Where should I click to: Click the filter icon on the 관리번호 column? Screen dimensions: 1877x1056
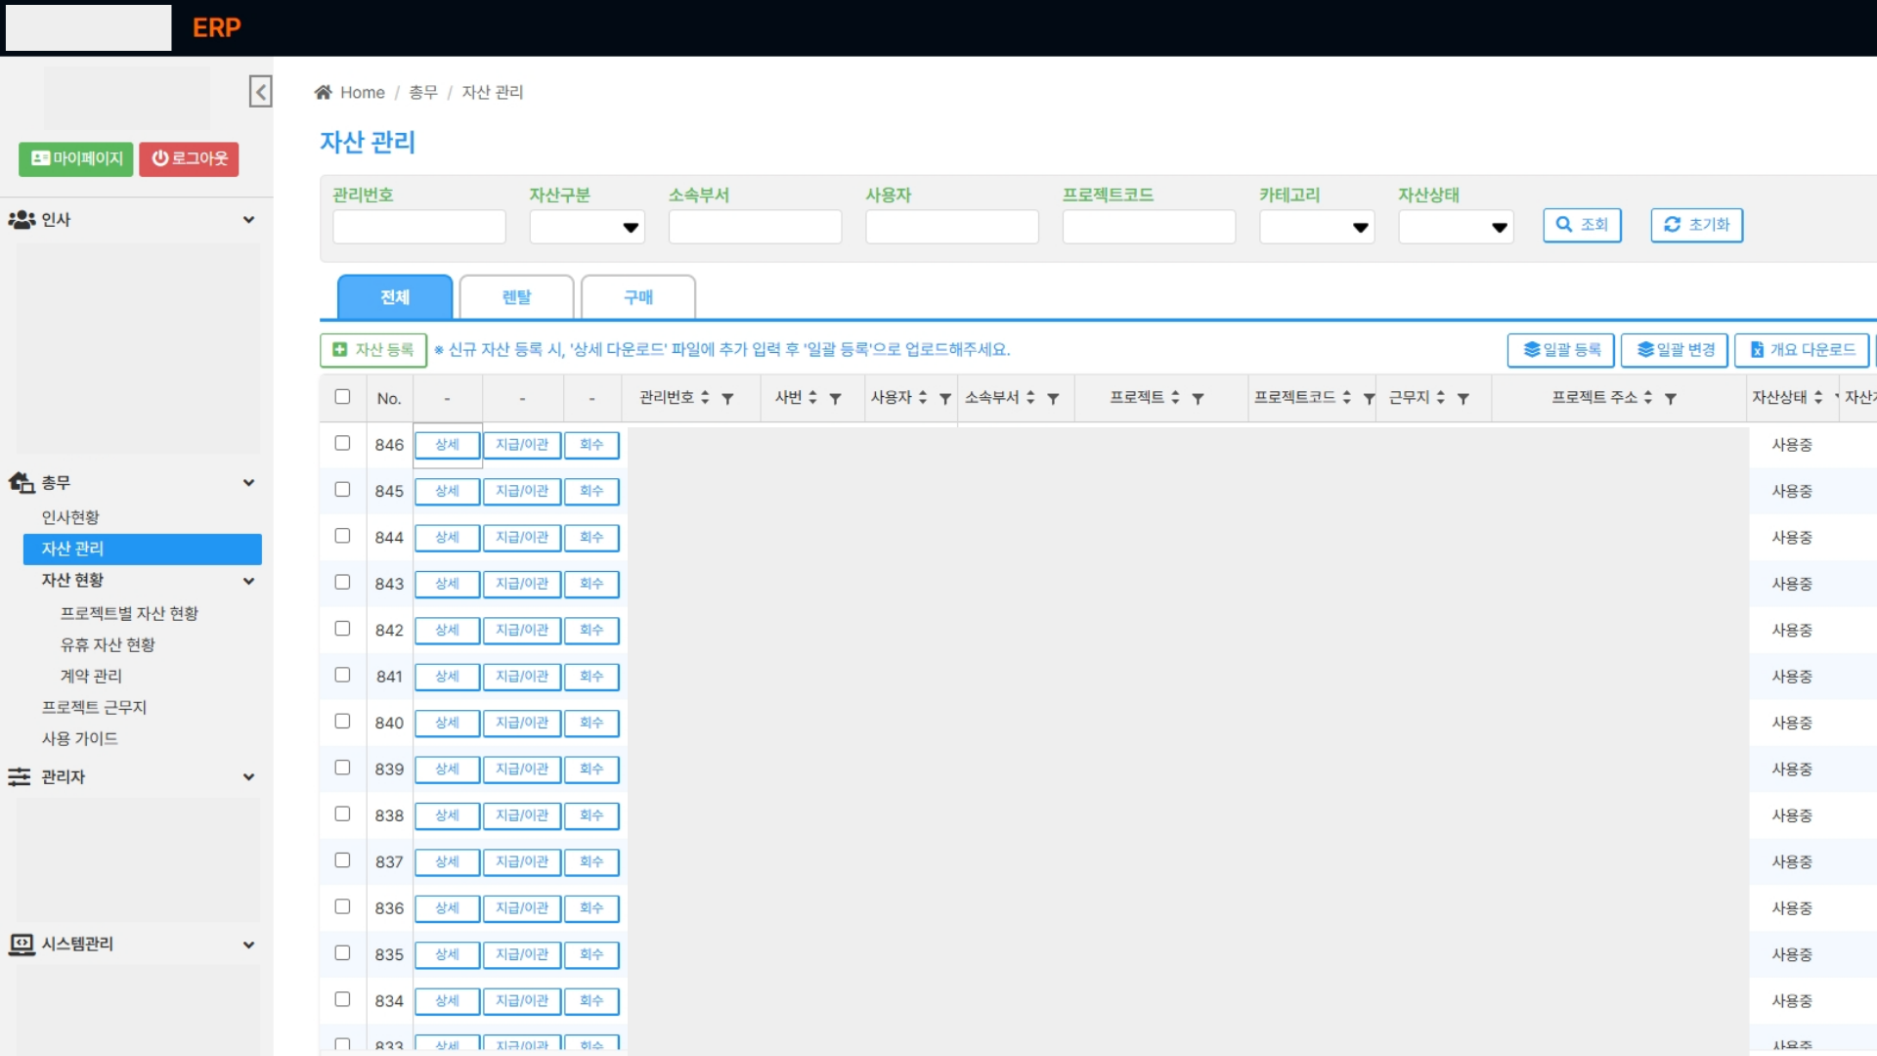pyautogui.click(x=727, y=398)
